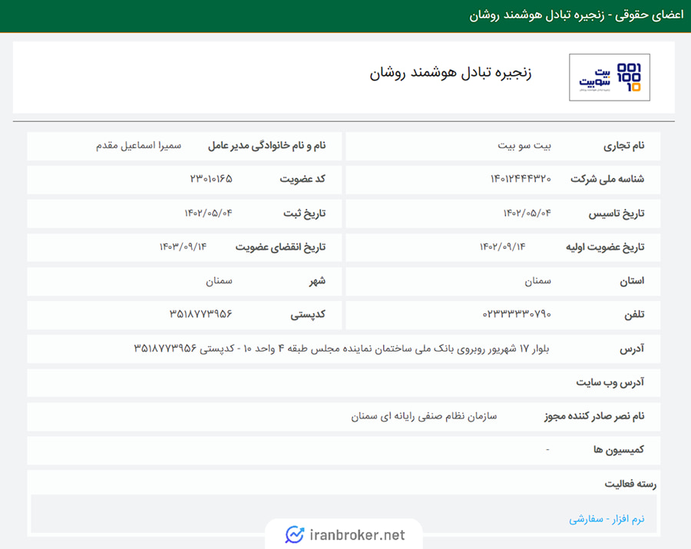Click the تلفن label
Screen dimensions: 691x549
tap(634, 314)
